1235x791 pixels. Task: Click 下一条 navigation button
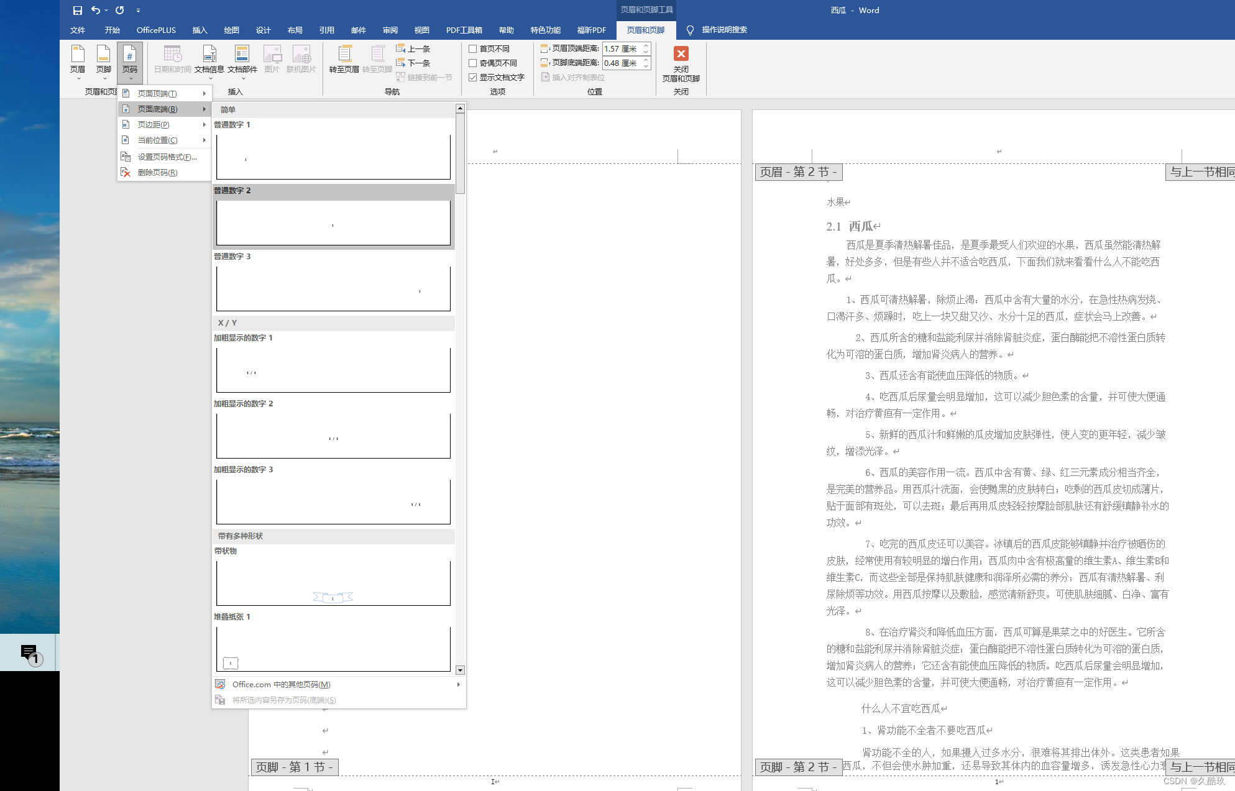tap(414, 63)
